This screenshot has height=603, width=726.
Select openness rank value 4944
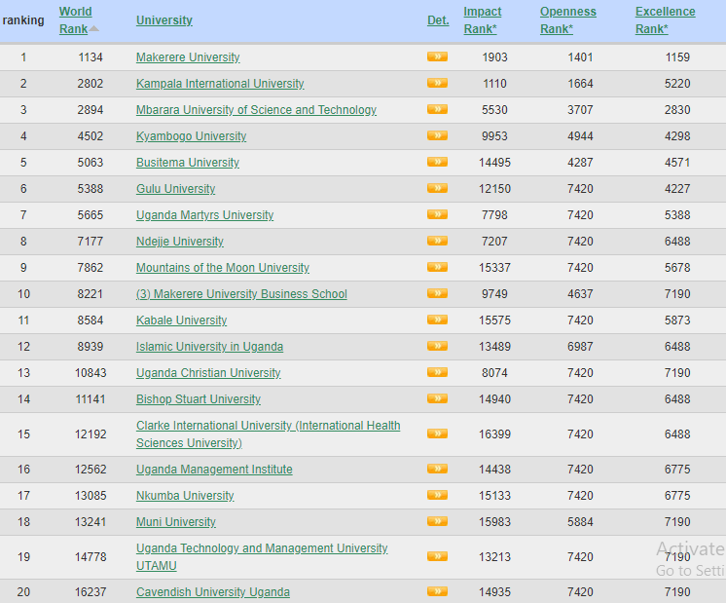(x=580, y=136)
